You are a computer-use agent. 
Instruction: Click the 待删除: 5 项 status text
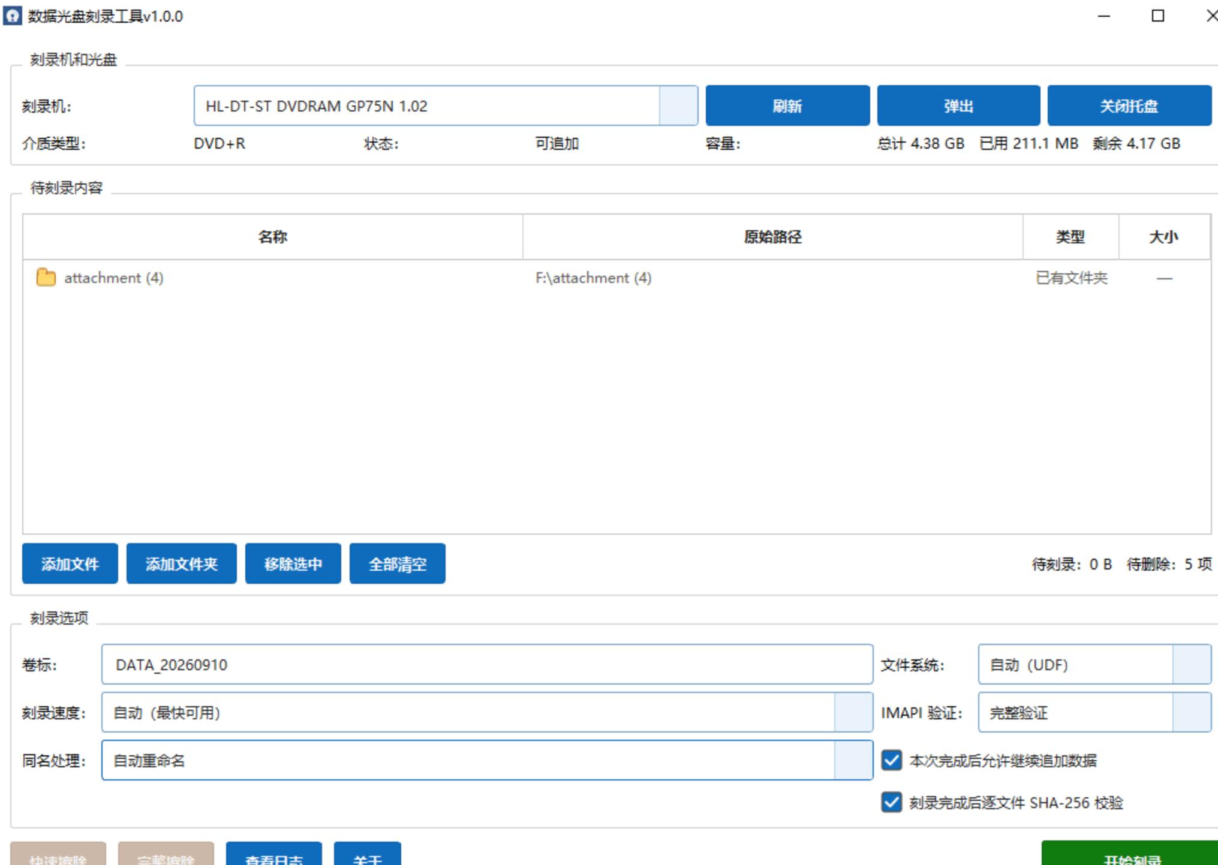1169,564
